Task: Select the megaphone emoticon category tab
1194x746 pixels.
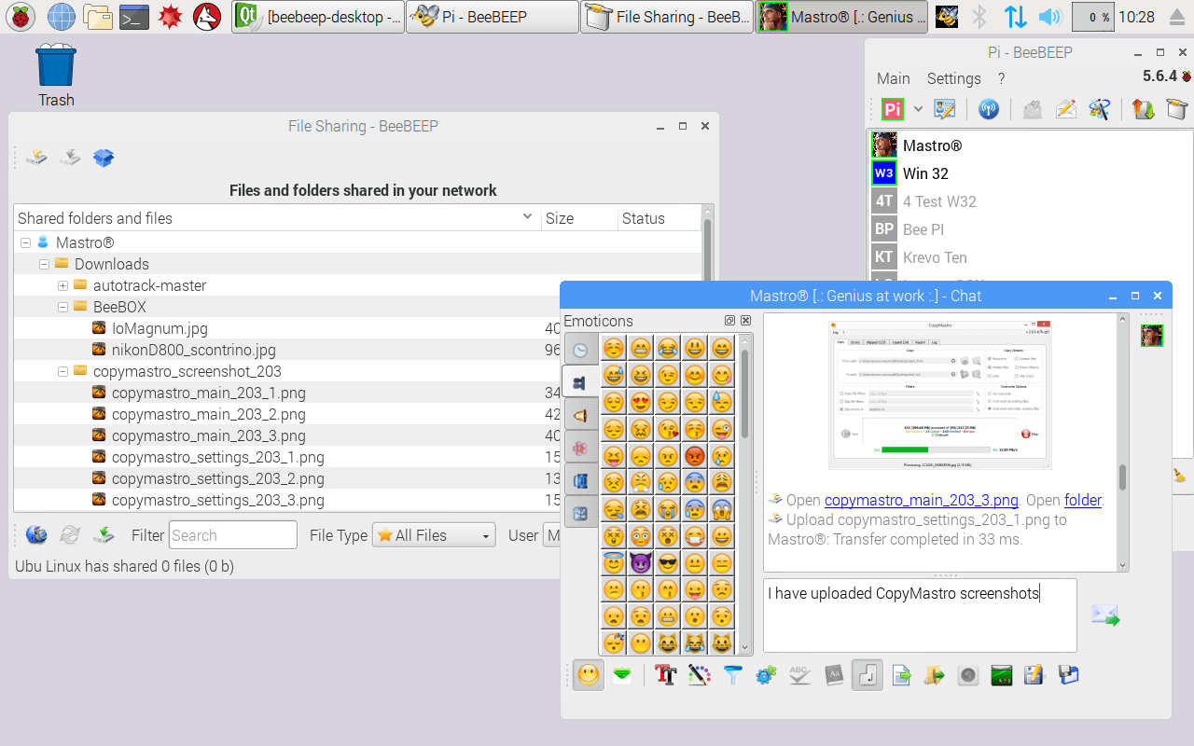Action: pyautogui.click(x=580, y=416)
